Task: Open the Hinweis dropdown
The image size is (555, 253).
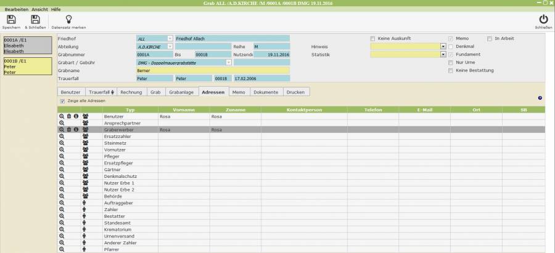Action: [443, 46]
